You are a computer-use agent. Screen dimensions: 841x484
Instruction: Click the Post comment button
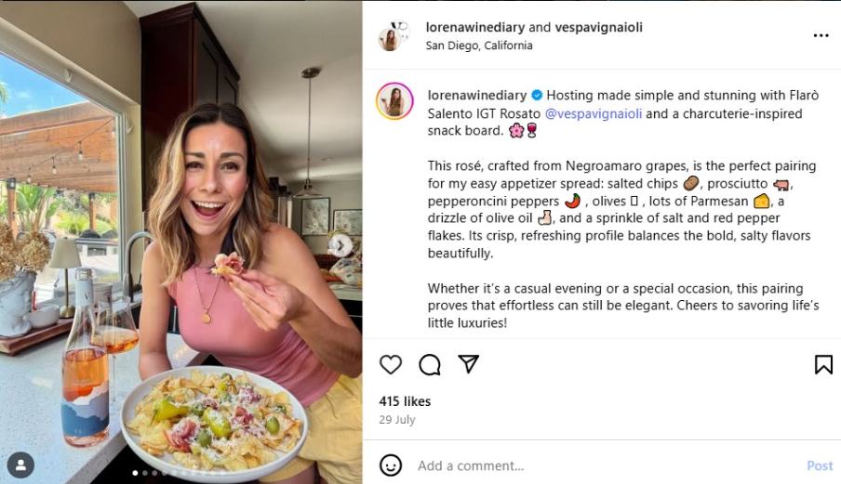click(x=820, y=465)
